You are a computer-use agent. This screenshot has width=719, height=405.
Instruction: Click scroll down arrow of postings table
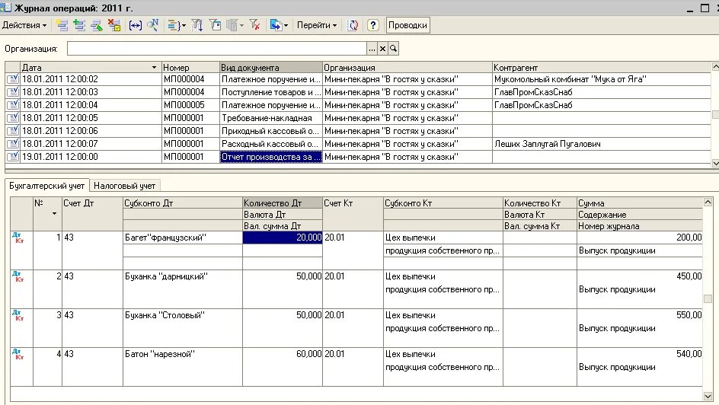click(708, 396)
